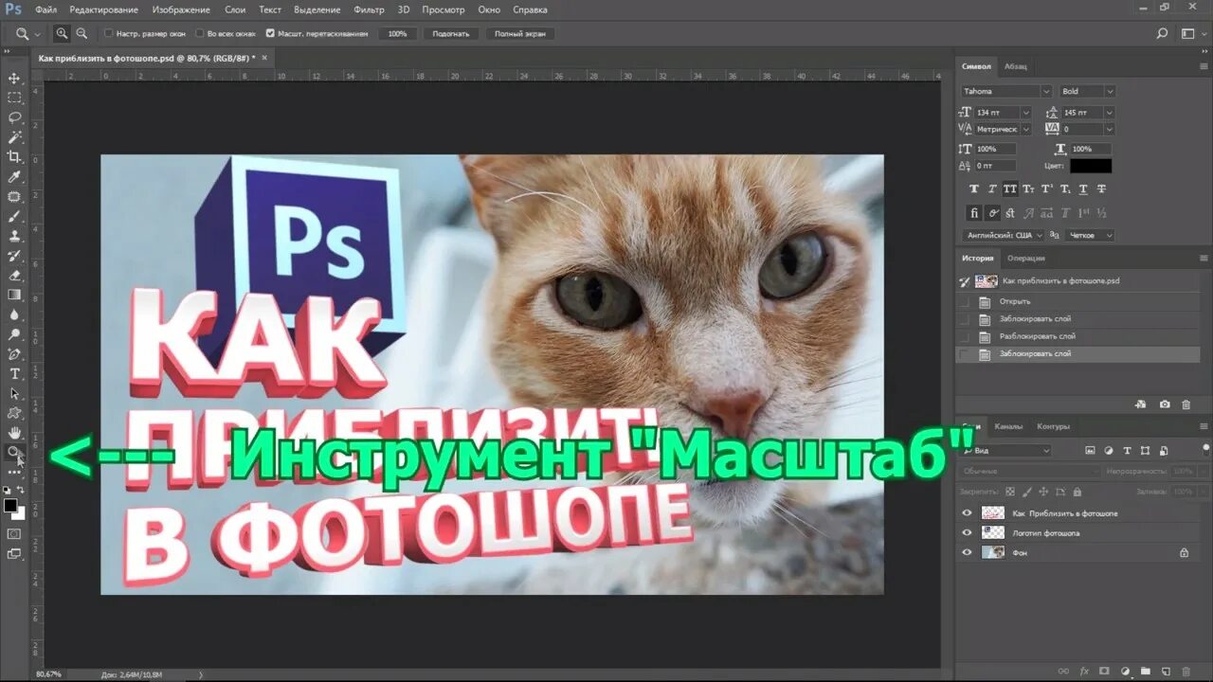Open the Tahoma font family dropdown

tap(1046, 91)
